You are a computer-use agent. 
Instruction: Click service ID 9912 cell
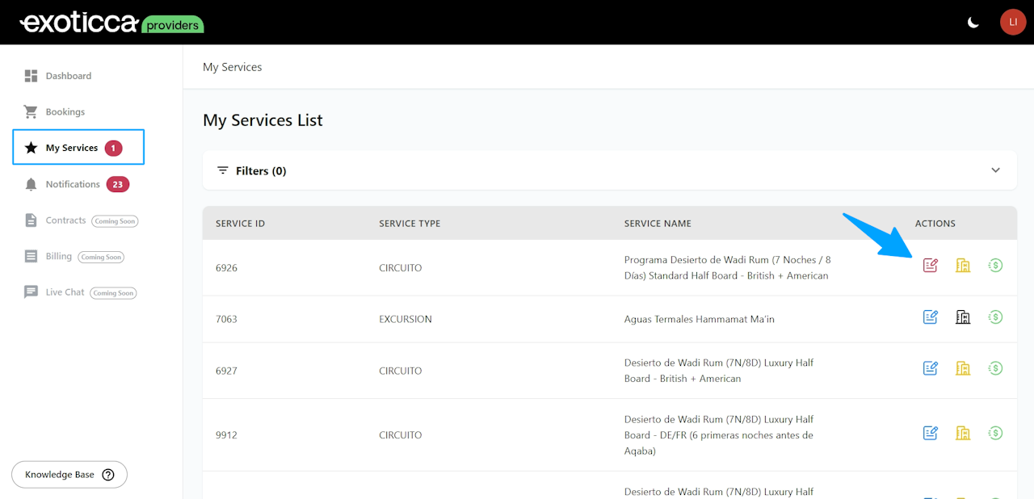point(226,435)
